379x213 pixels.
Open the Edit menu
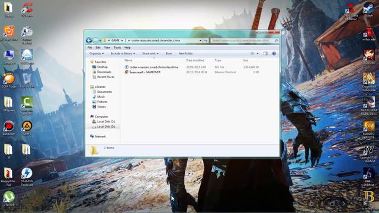click(x=98, y=47)
